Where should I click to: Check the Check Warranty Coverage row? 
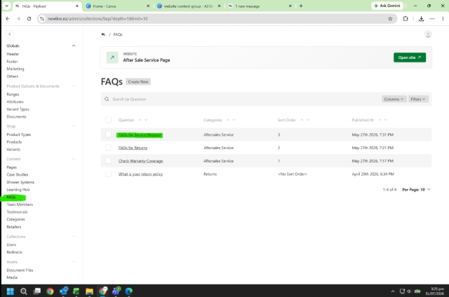point(108,161)
